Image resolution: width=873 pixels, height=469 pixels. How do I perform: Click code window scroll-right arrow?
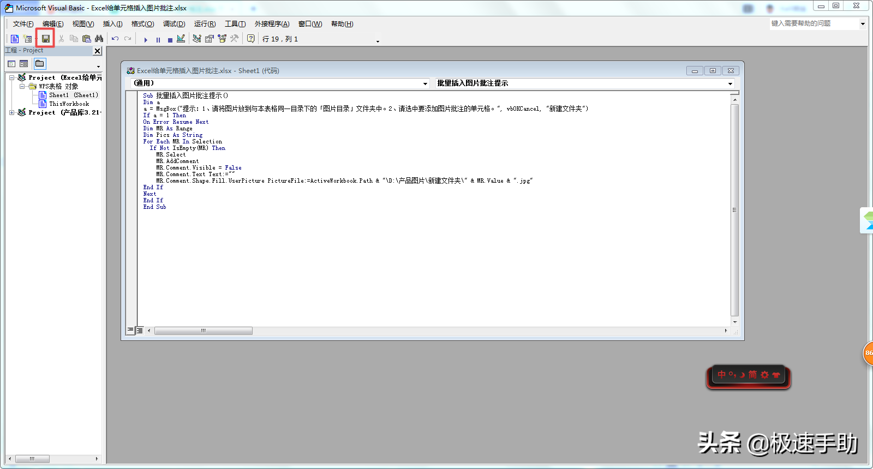[726, 330]
